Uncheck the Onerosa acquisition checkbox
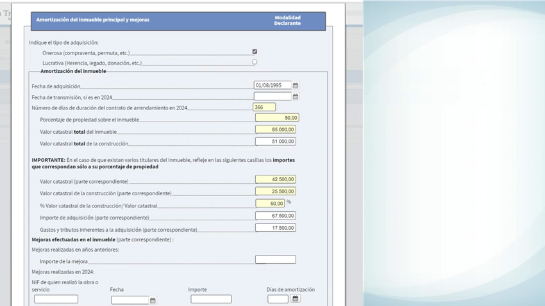The width and height of the screenshot is (545, 306). 255,52
